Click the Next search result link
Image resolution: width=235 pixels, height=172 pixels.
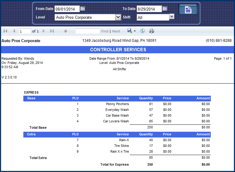click(116, 31)
